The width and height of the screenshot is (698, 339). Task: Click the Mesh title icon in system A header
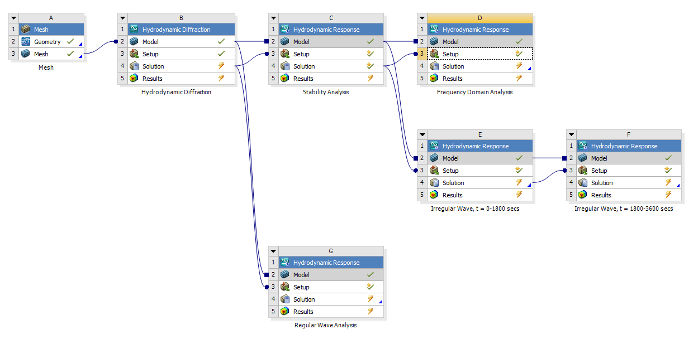point(26,30)
